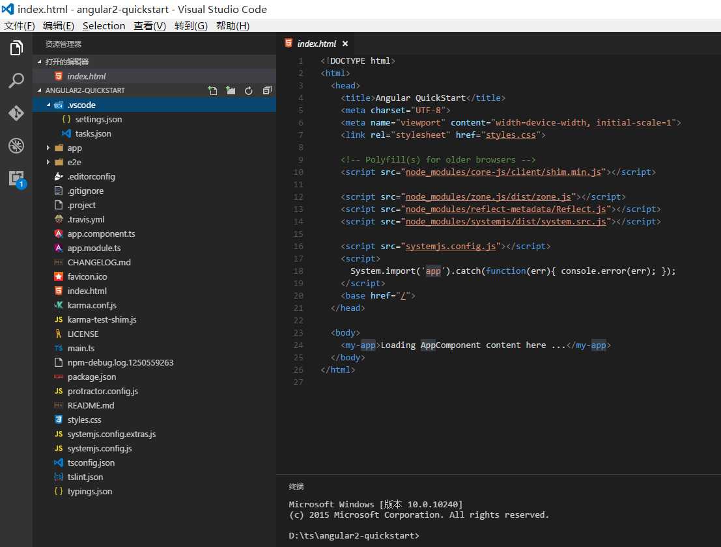Open typings.json in explorer

pyautogui.click(x=154, y=491)
